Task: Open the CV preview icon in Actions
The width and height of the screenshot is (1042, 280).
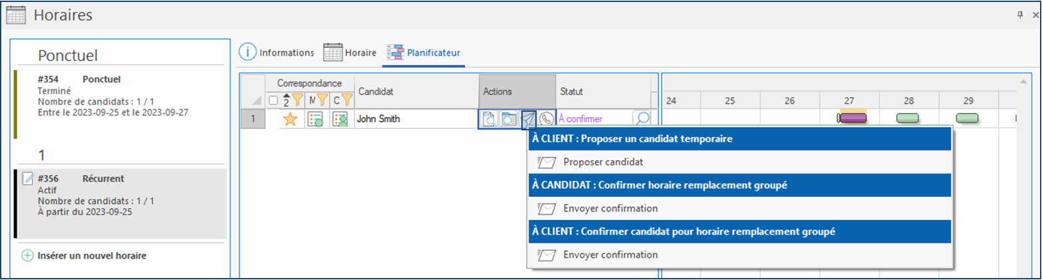Action: click(x=489, y=120)
